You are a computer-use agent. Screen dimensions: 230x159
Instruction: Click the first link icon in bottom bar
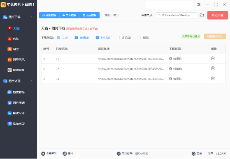(x=43, y=154)
